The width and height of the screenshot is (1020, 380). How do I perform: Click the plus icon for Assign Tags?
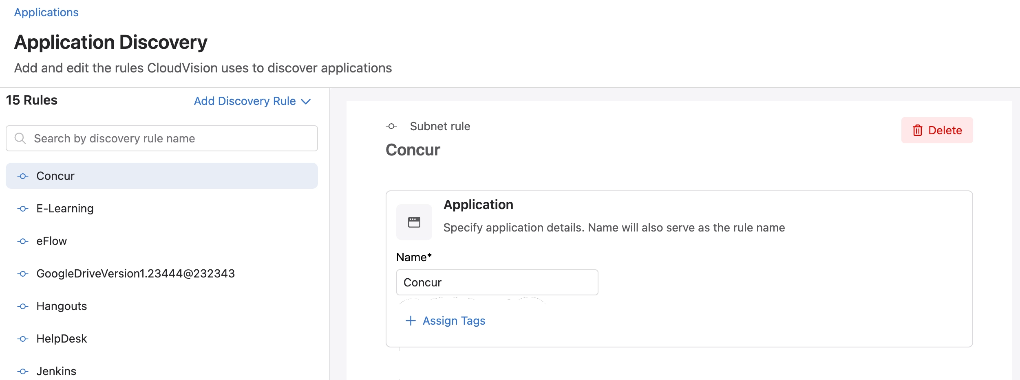(411, 321)
